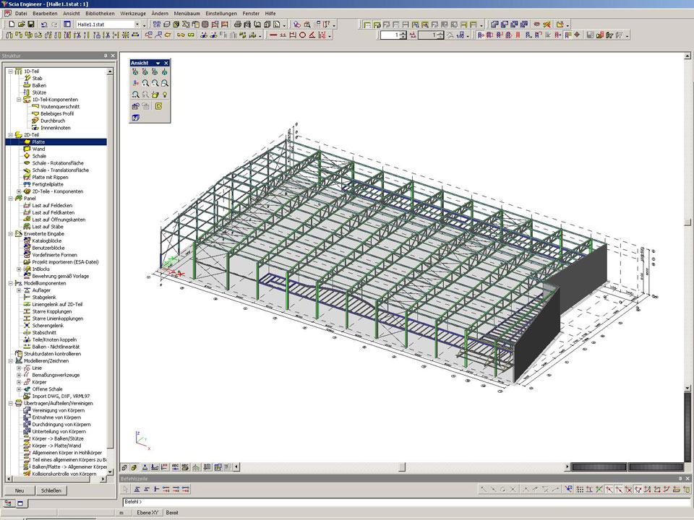Open the Einstellungen menu
The height and width of the screenshot is (520, 694).
(220, 14)
